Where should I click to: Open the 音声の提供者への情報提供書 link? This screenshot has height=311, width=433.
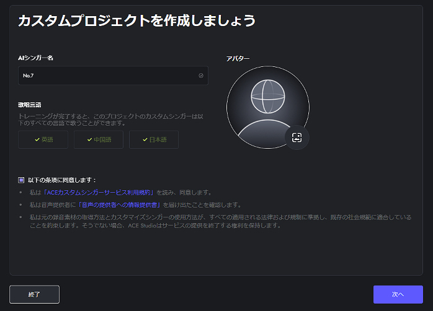click(120, 204)
